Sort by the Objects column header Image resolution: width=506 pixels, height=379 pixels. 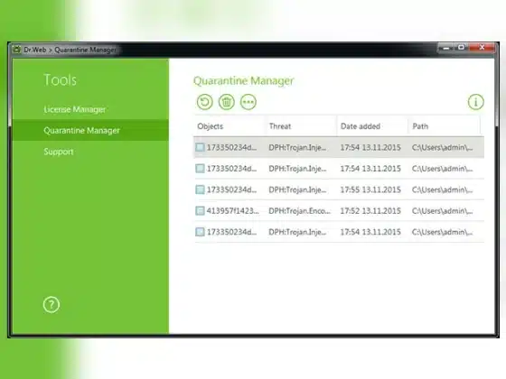tap(210, 126)
